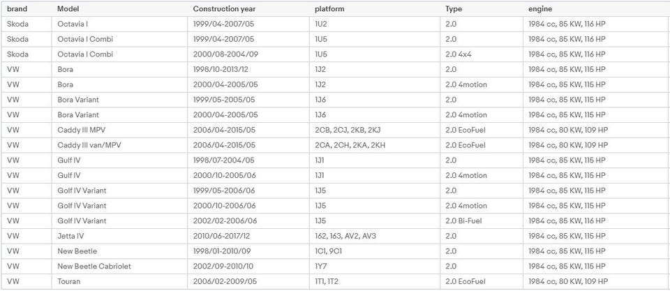Click the "brand" column header
Screen dimensions: 670x291
(17, 9)
